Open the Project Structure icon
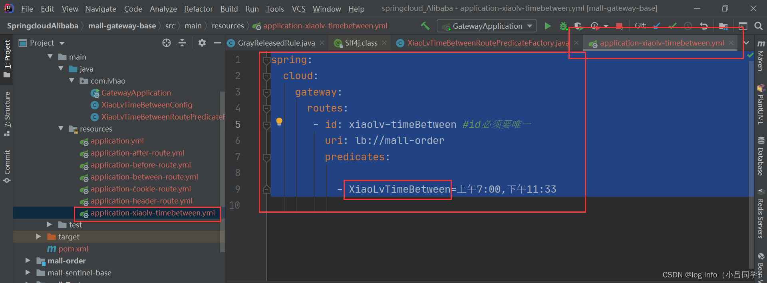This screenshot has width=767, height=283. [x=723, y=26]
